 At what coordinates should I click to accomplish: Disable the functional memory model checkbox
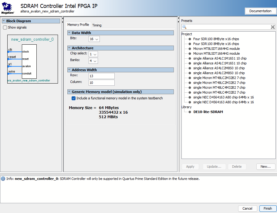(73, 98)
